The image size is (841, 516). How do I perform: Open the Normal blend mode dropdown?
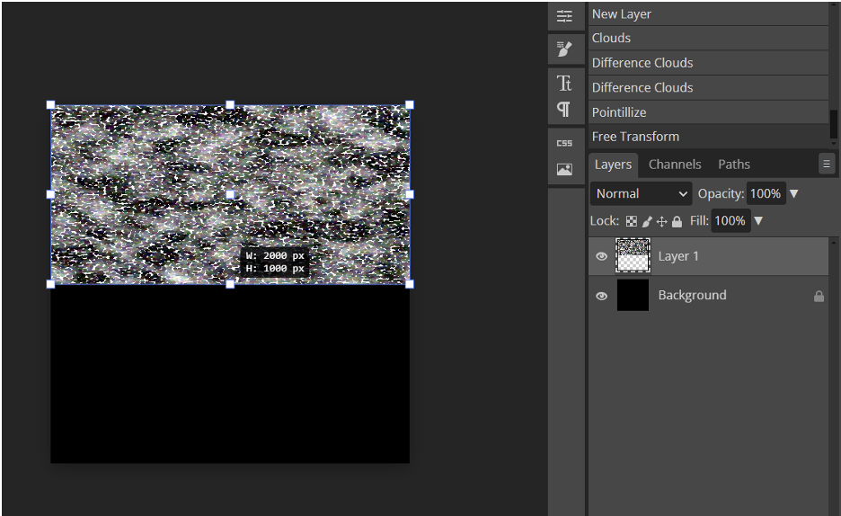coord(642,193)
